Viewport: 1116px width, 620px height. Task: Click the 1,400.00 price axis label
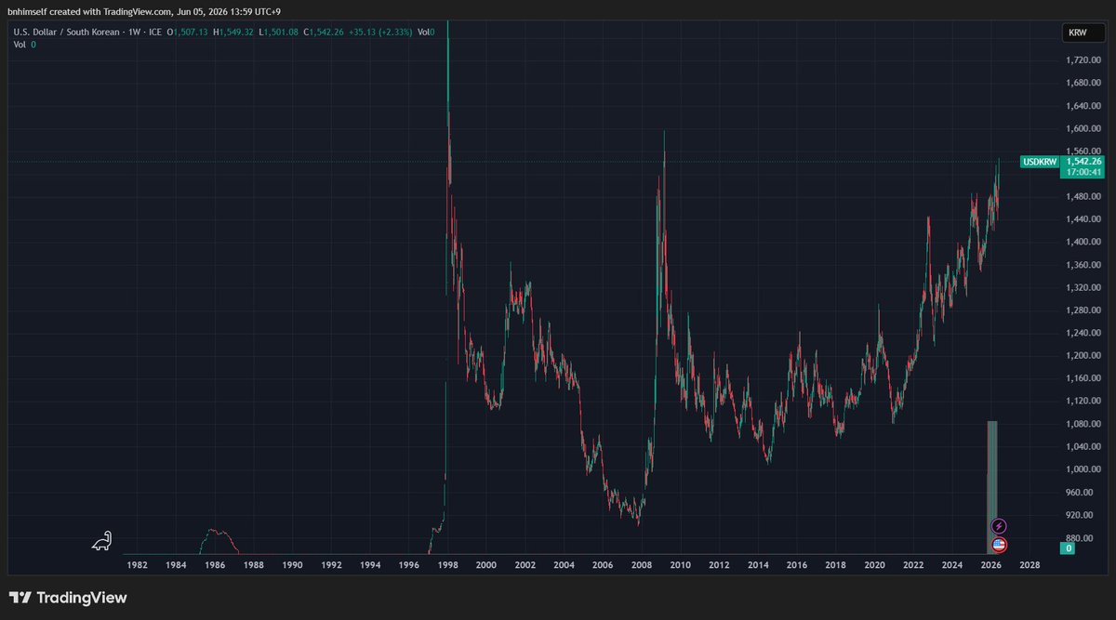coord(1083,242)
